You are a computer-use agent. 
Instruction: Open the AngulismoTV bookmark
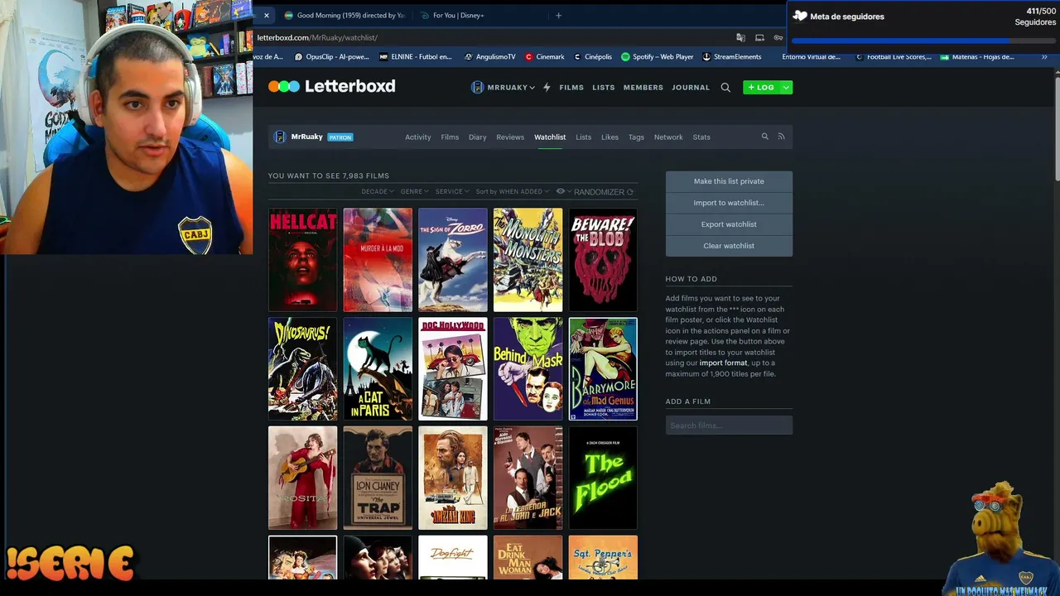click(x=490, y=57)
